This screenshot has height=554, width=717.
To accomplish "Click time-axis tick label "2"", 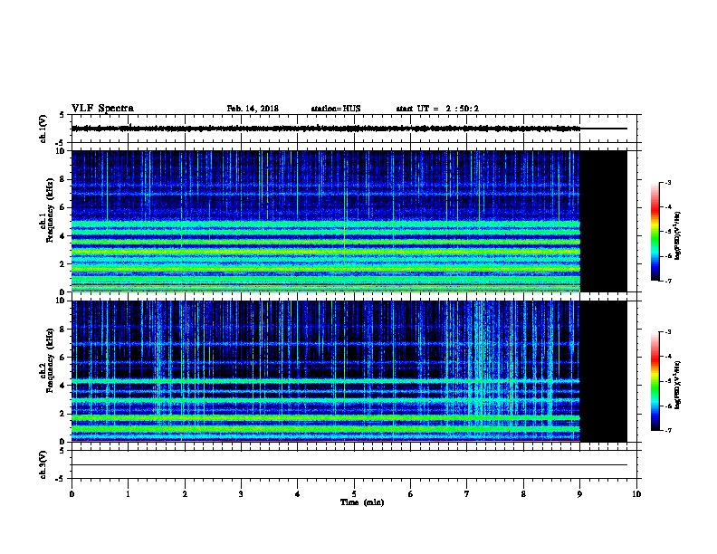I will (185, 494).
